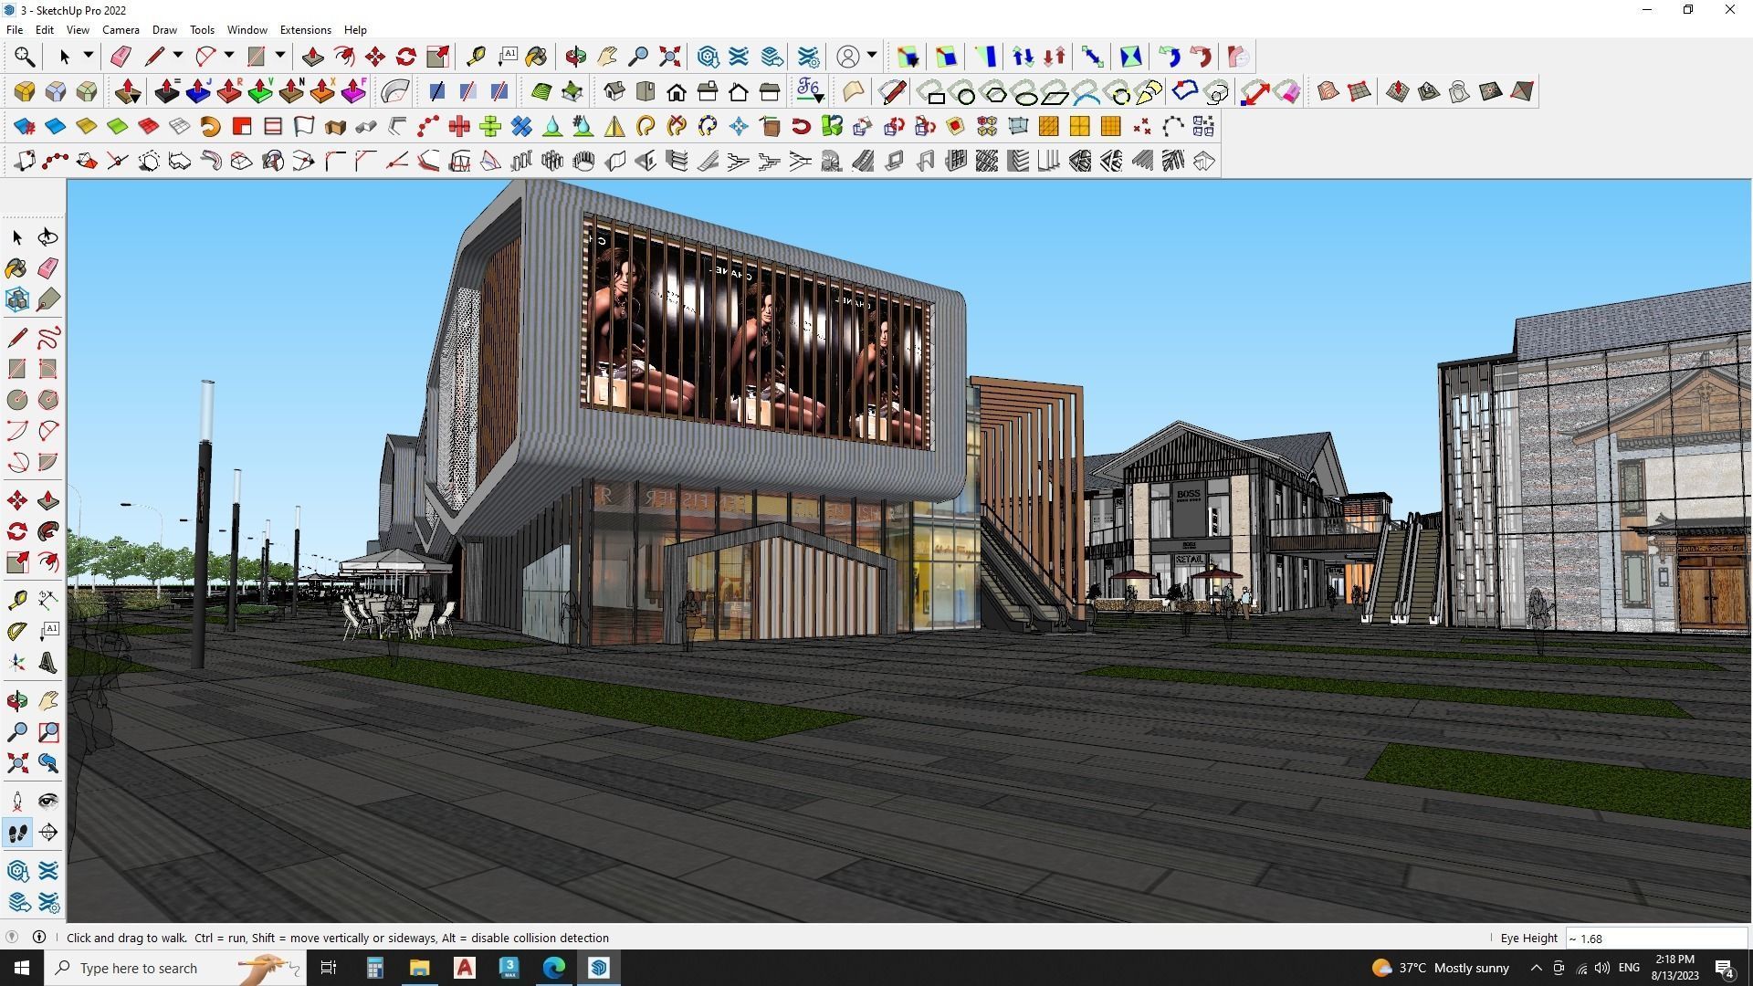Screen dimensions: 1753x986
Task: Select the Front view house icon
Action: [677, 91]
